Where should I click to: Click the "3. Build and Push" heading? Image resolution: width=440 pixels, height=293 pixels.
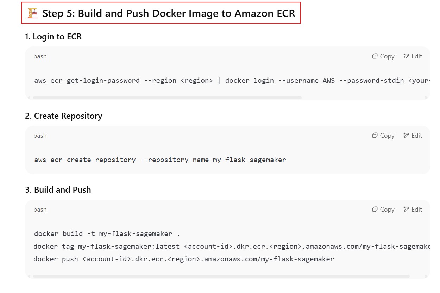[x=58, y=190]
